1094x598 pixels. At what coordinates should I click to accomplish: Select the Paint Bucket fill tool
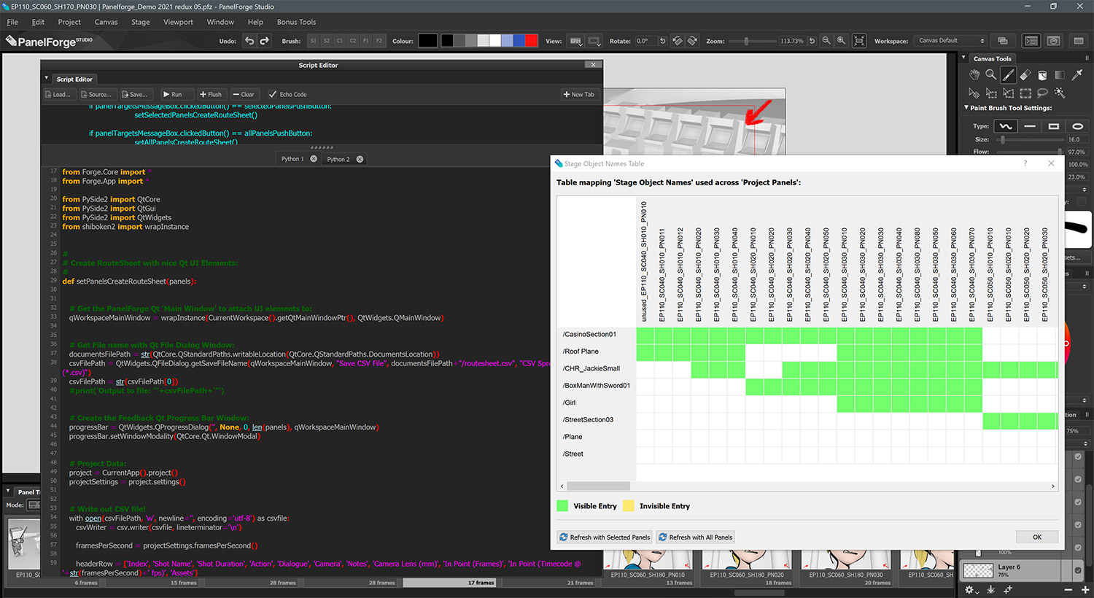(1042, 74)
